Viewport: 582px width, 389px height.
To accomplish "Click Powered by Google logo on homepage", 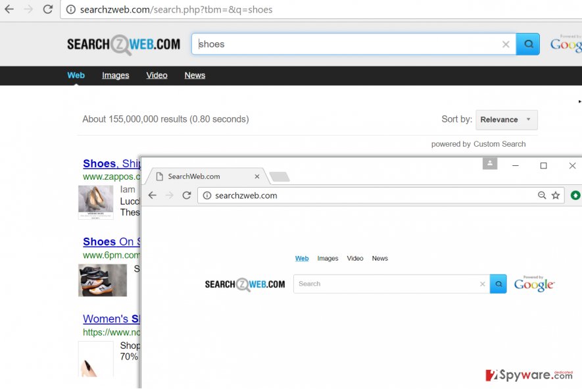I will 534,284.
